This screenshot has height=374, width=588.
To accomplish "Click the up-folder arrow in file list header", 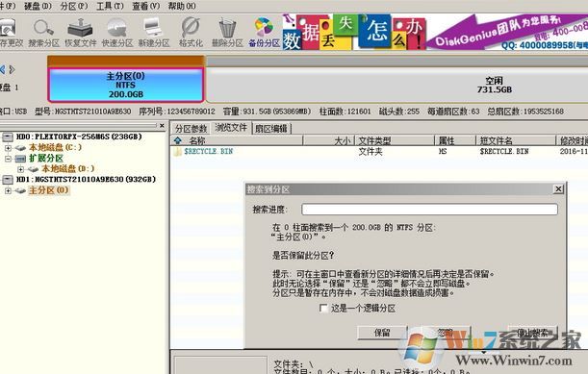I will point(178,140).
